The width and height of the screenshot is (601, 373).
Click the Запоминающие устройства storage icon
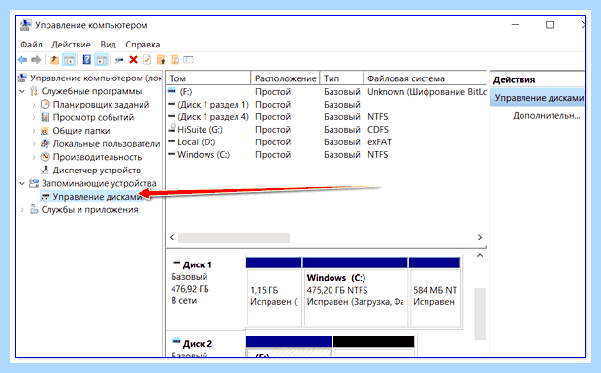pos(34,183)
